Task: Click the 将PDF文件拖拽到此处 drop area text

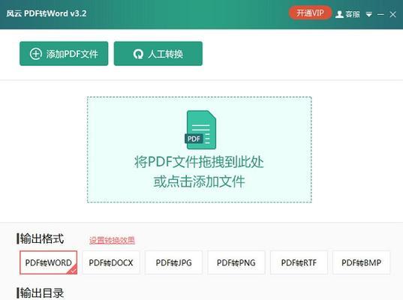Action: (x=199, y=162)
